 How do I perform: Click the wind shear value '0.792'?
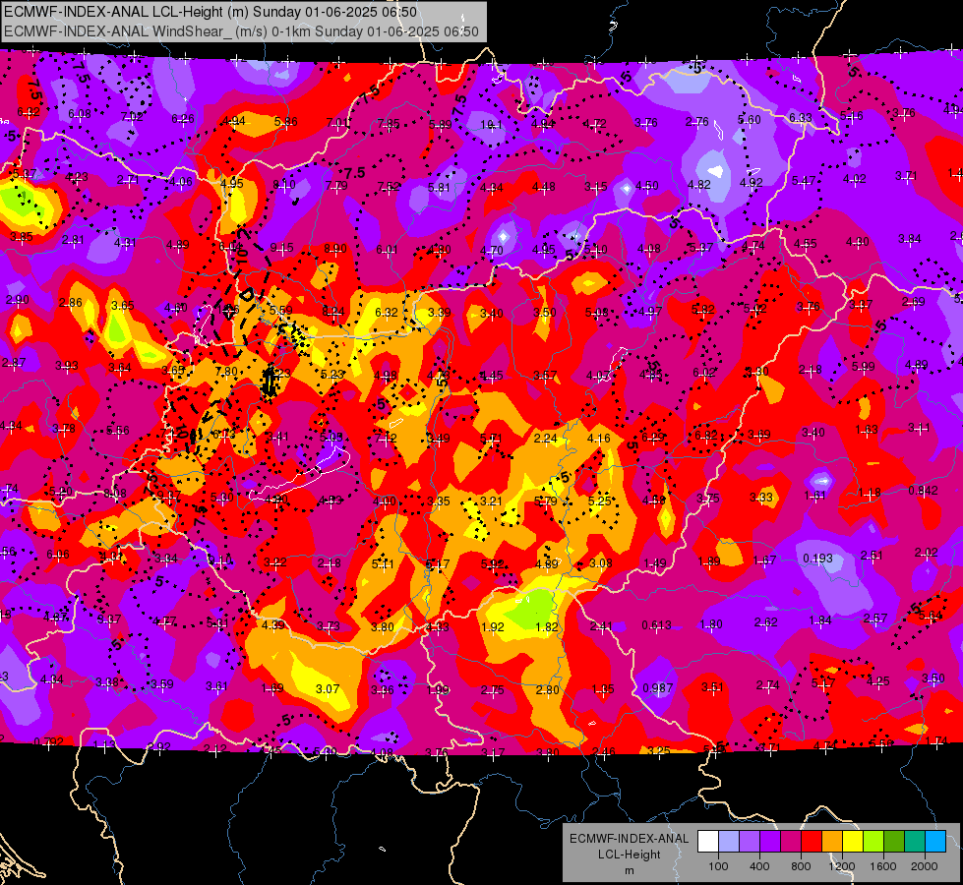(48, 741)
